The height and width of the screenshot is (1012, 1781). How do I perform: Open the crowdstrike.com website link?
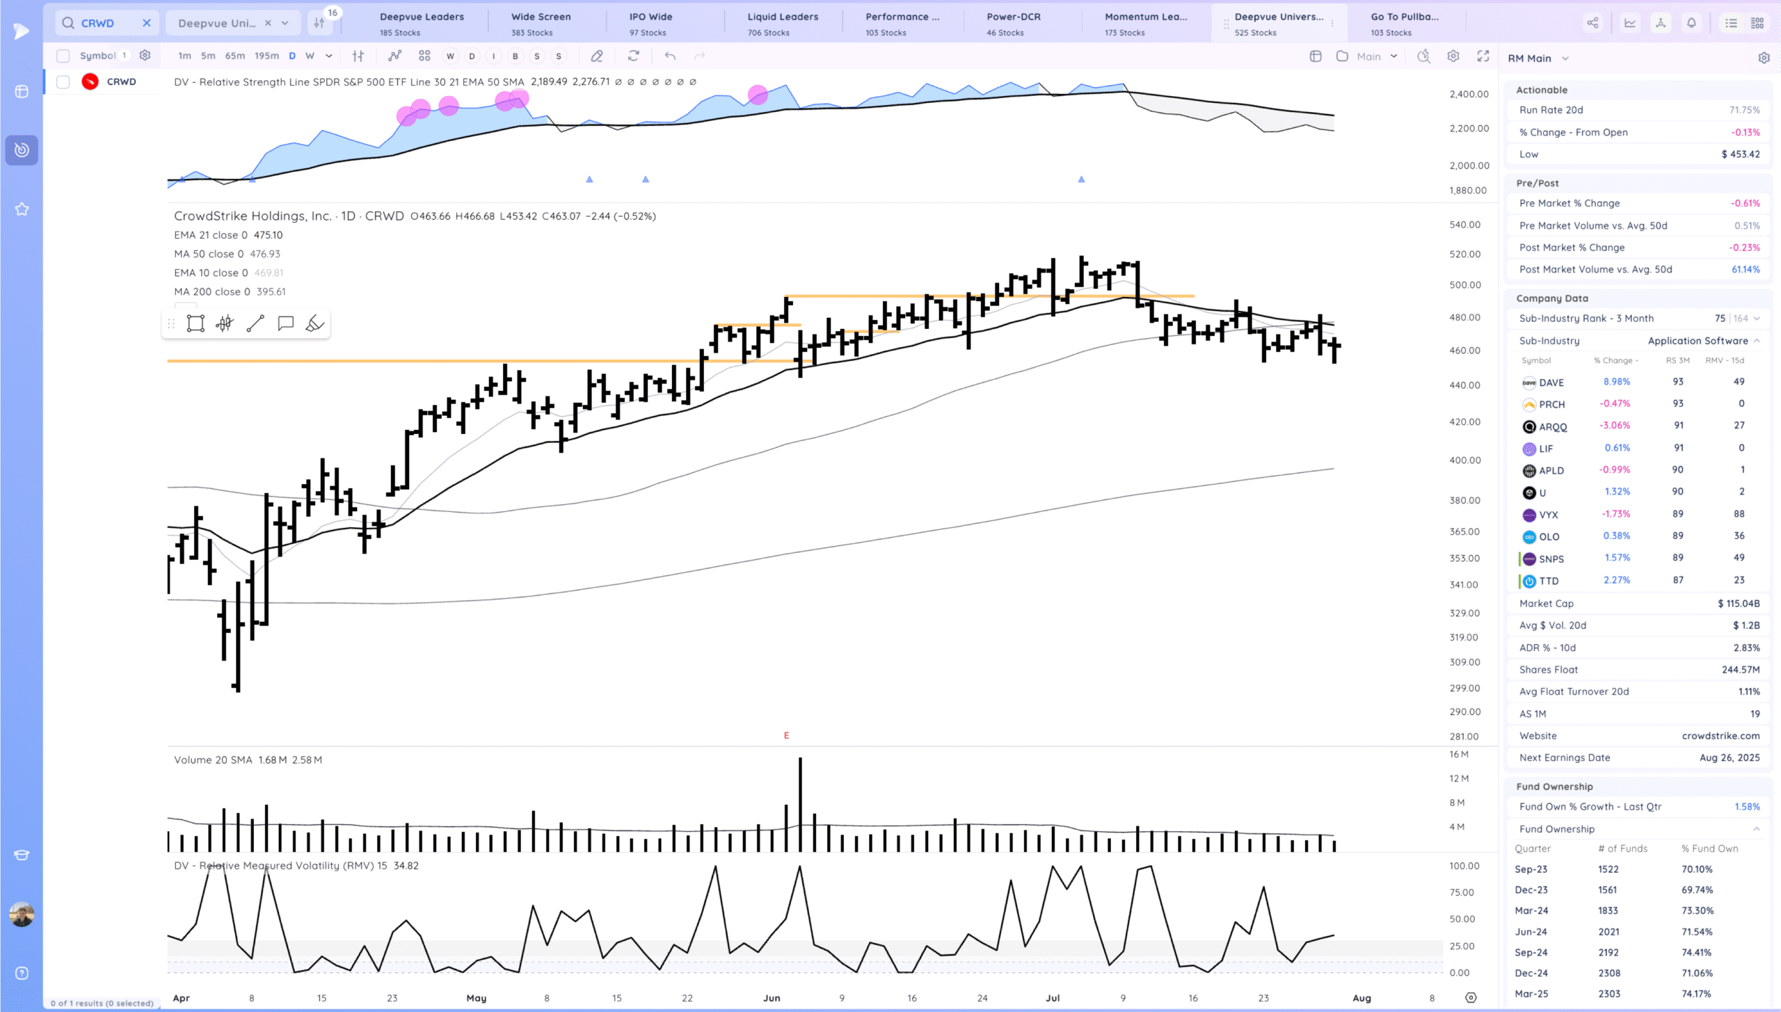(1720, 736)
